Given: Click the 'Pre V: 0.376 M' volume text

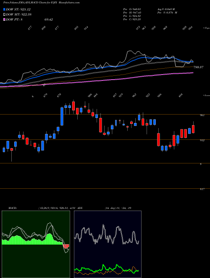Looking at the screenshot, I should point(167,13).
